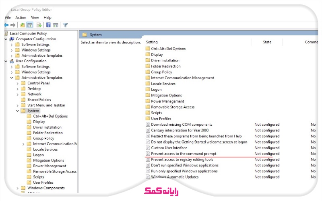Select Locale Services in the tree
The image size is (322, 201).
tap(45, 149)
